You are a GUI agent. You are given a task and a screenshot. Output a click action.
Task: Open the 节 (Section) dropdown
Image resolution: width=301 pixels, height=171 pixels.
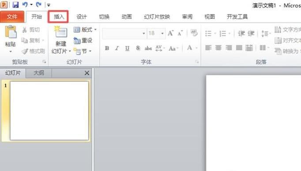[83, 51]
